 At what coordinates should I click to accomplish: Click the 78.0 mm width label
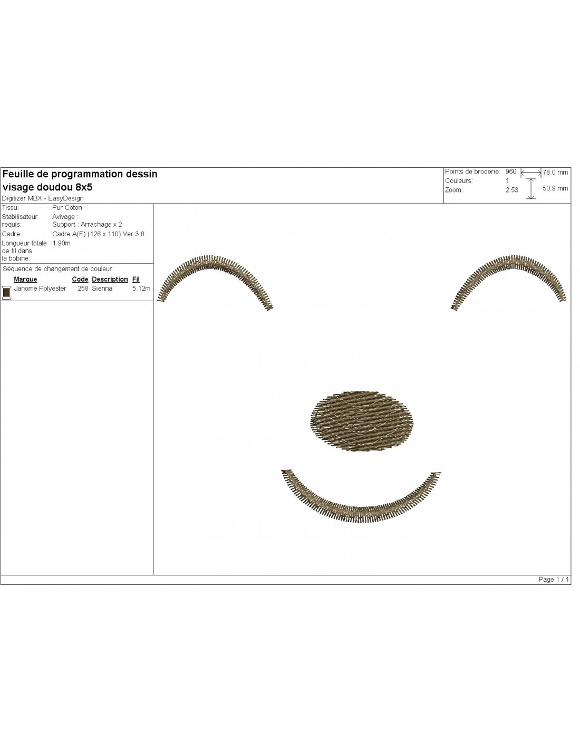(555, 172)
